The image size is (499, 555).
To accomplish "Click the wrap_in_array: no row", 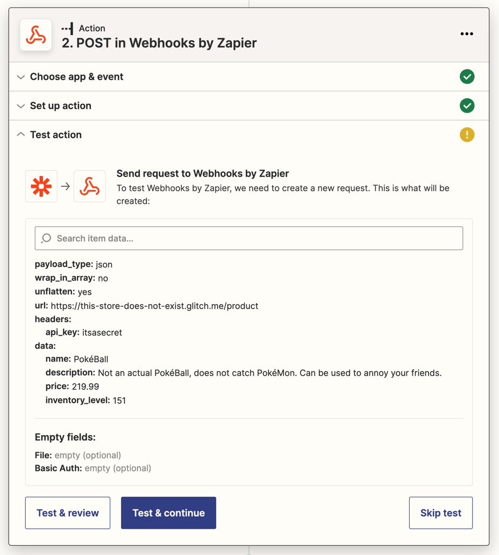I will pos(72,278).
